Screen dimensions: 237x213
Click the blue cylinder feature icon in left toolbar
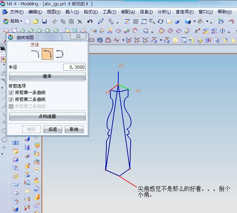tap(27, 147)
